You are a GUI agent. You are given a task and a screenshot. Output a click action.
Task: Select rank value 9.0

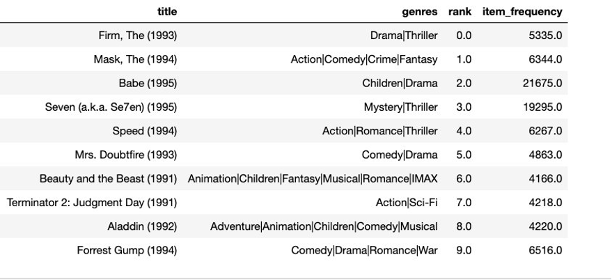tap(464, 250)
